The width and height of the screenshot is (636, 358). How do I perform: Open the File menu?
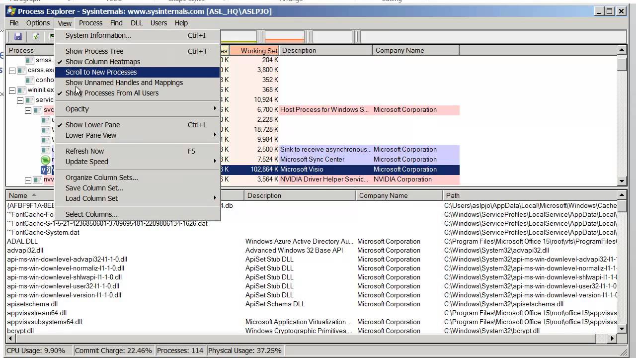coord(14,23)
